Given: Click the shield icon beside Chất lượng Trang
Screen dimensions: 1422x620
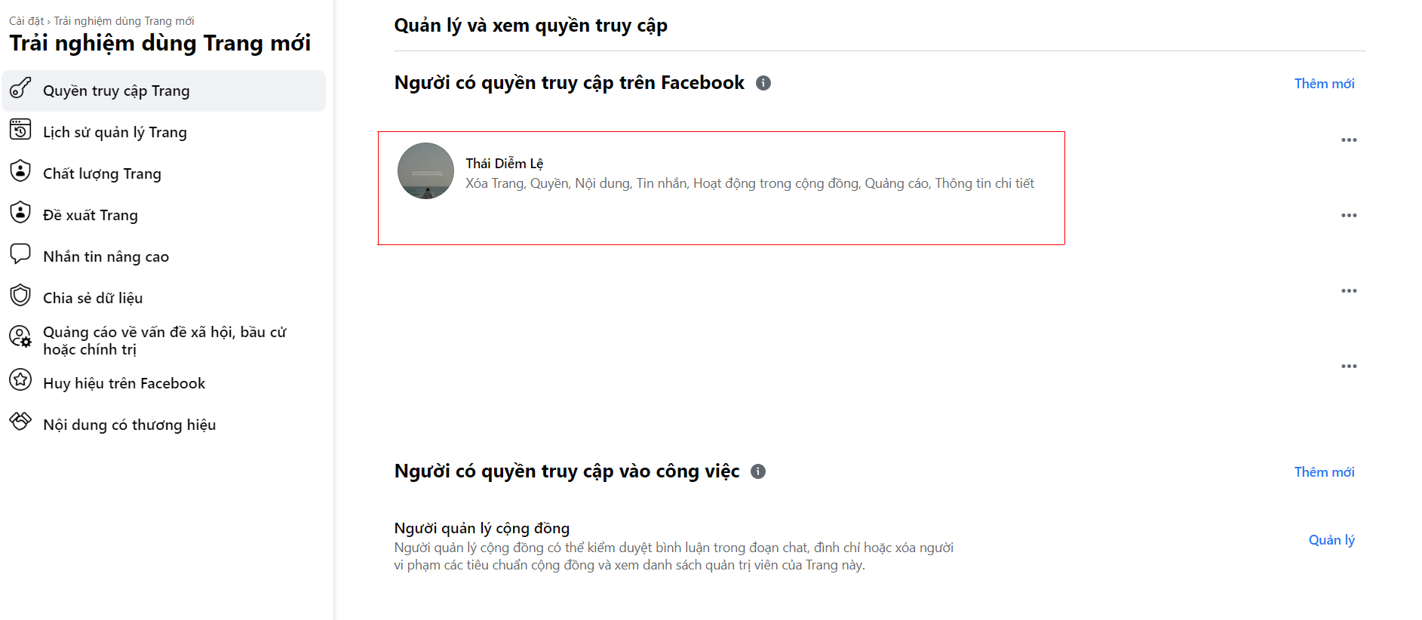Looking at the screenshot, I should click(20, 171).
